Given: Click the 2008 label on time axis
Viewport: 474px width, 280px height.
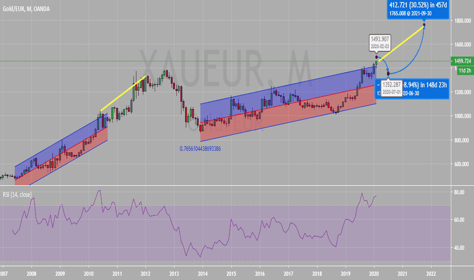Looking at the screenshot, I should coord(32,274).
